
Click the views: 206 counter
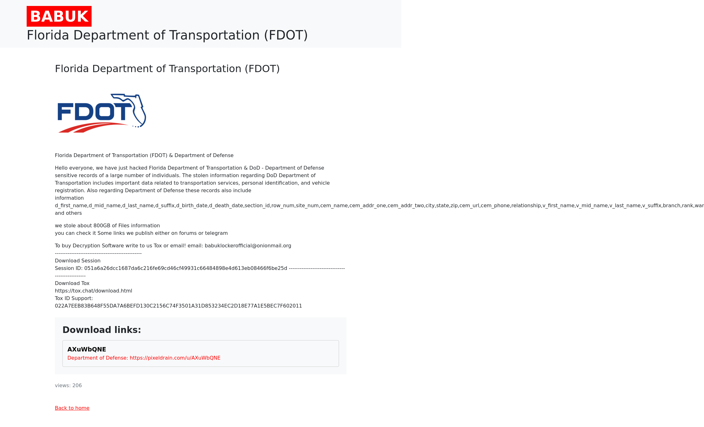tap(68, 386)
